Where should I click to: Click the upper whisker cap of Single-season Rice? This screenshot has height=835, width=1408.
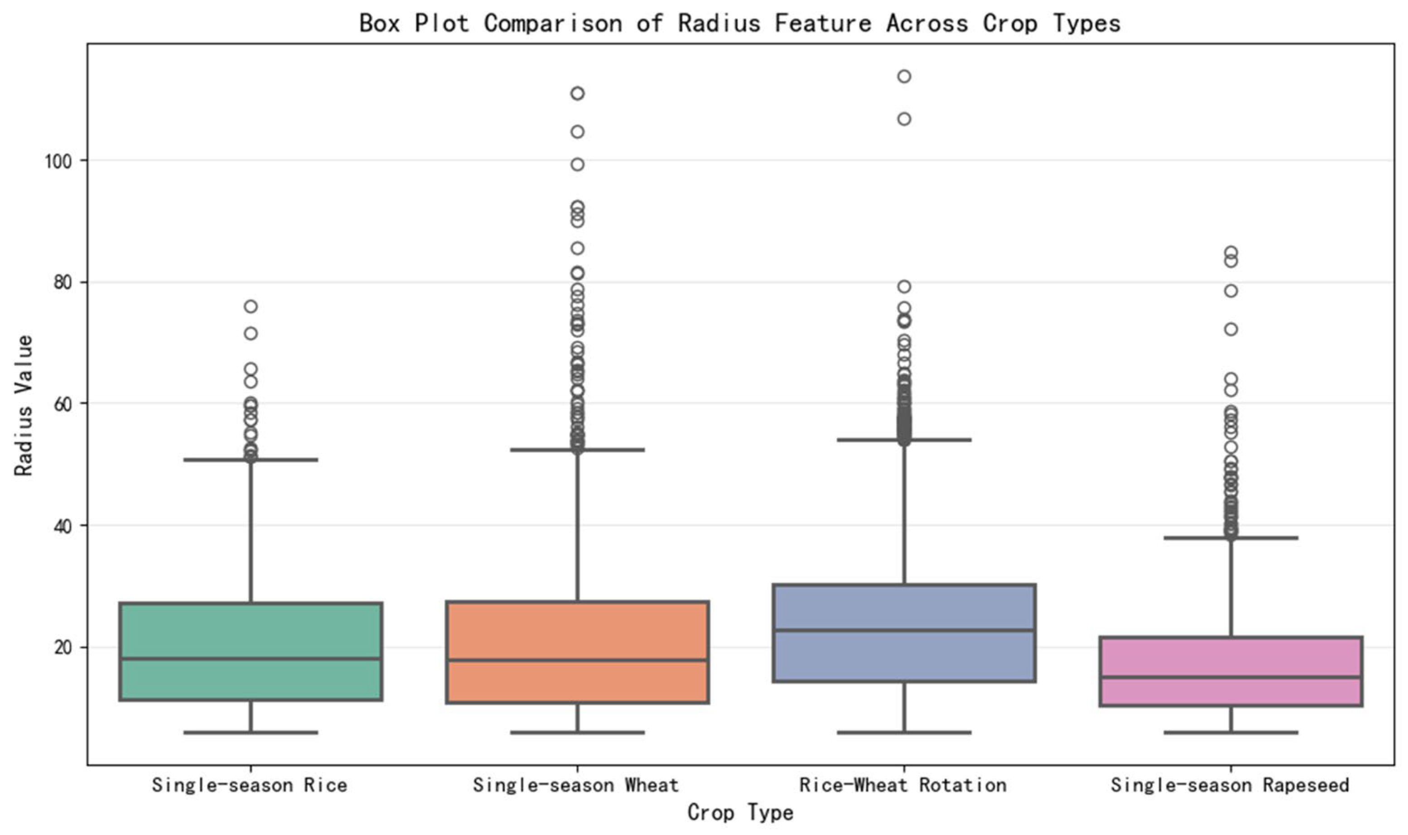coord(251,460)
